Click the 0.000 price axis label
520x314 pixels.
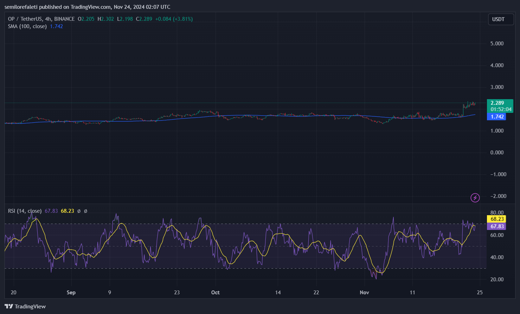(497, 153)
